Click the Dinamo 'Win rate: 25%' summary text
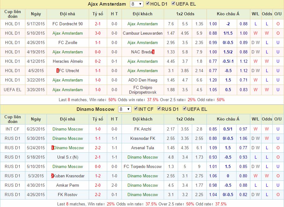Viewport: 284px width, 207px height. point(102,204)
